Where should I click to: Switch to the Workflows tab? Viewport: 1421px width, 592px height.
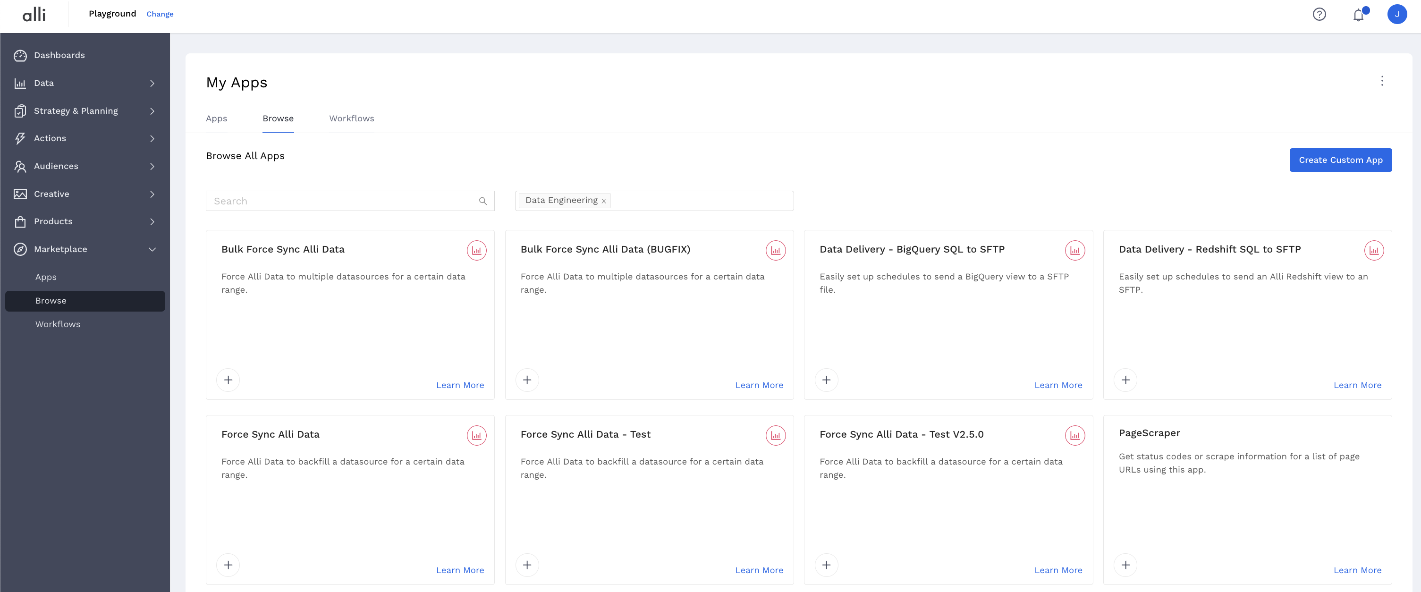click(x=351, y=118)
